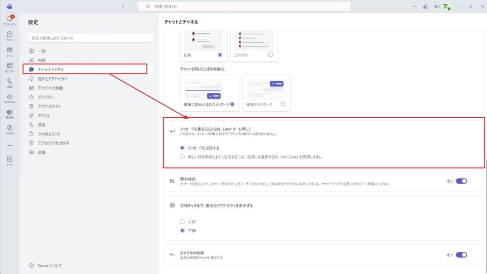Choose top (上部) for recent activity
Screen dimensions: 487x274
[182, 221]
